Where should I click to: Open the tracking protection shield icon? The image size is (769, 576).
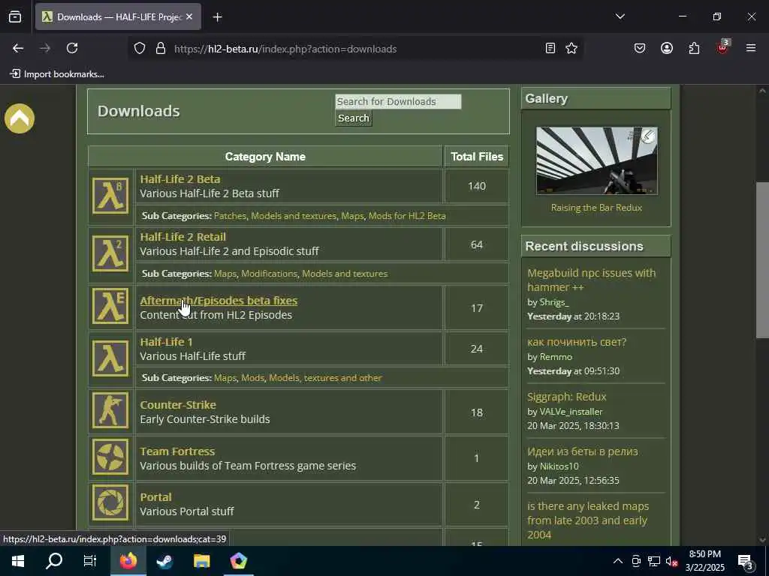(x=140, y=48)
